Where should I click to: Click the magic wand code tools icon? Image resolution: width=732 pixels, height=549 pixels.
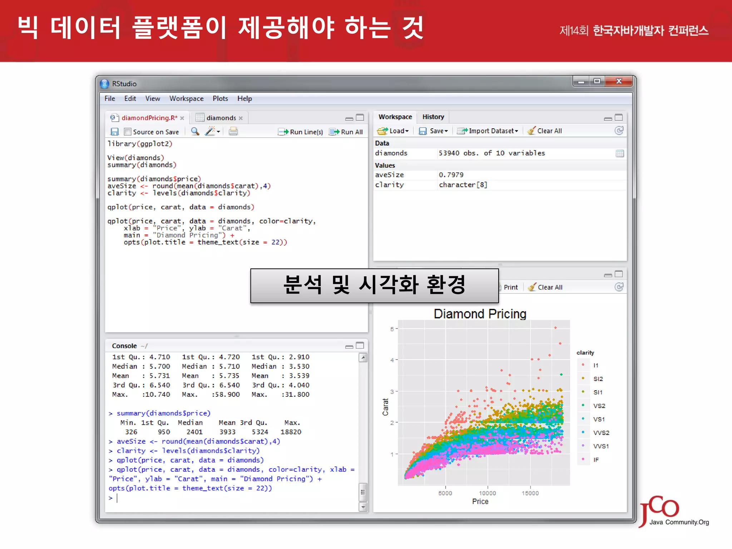point(210,132)
